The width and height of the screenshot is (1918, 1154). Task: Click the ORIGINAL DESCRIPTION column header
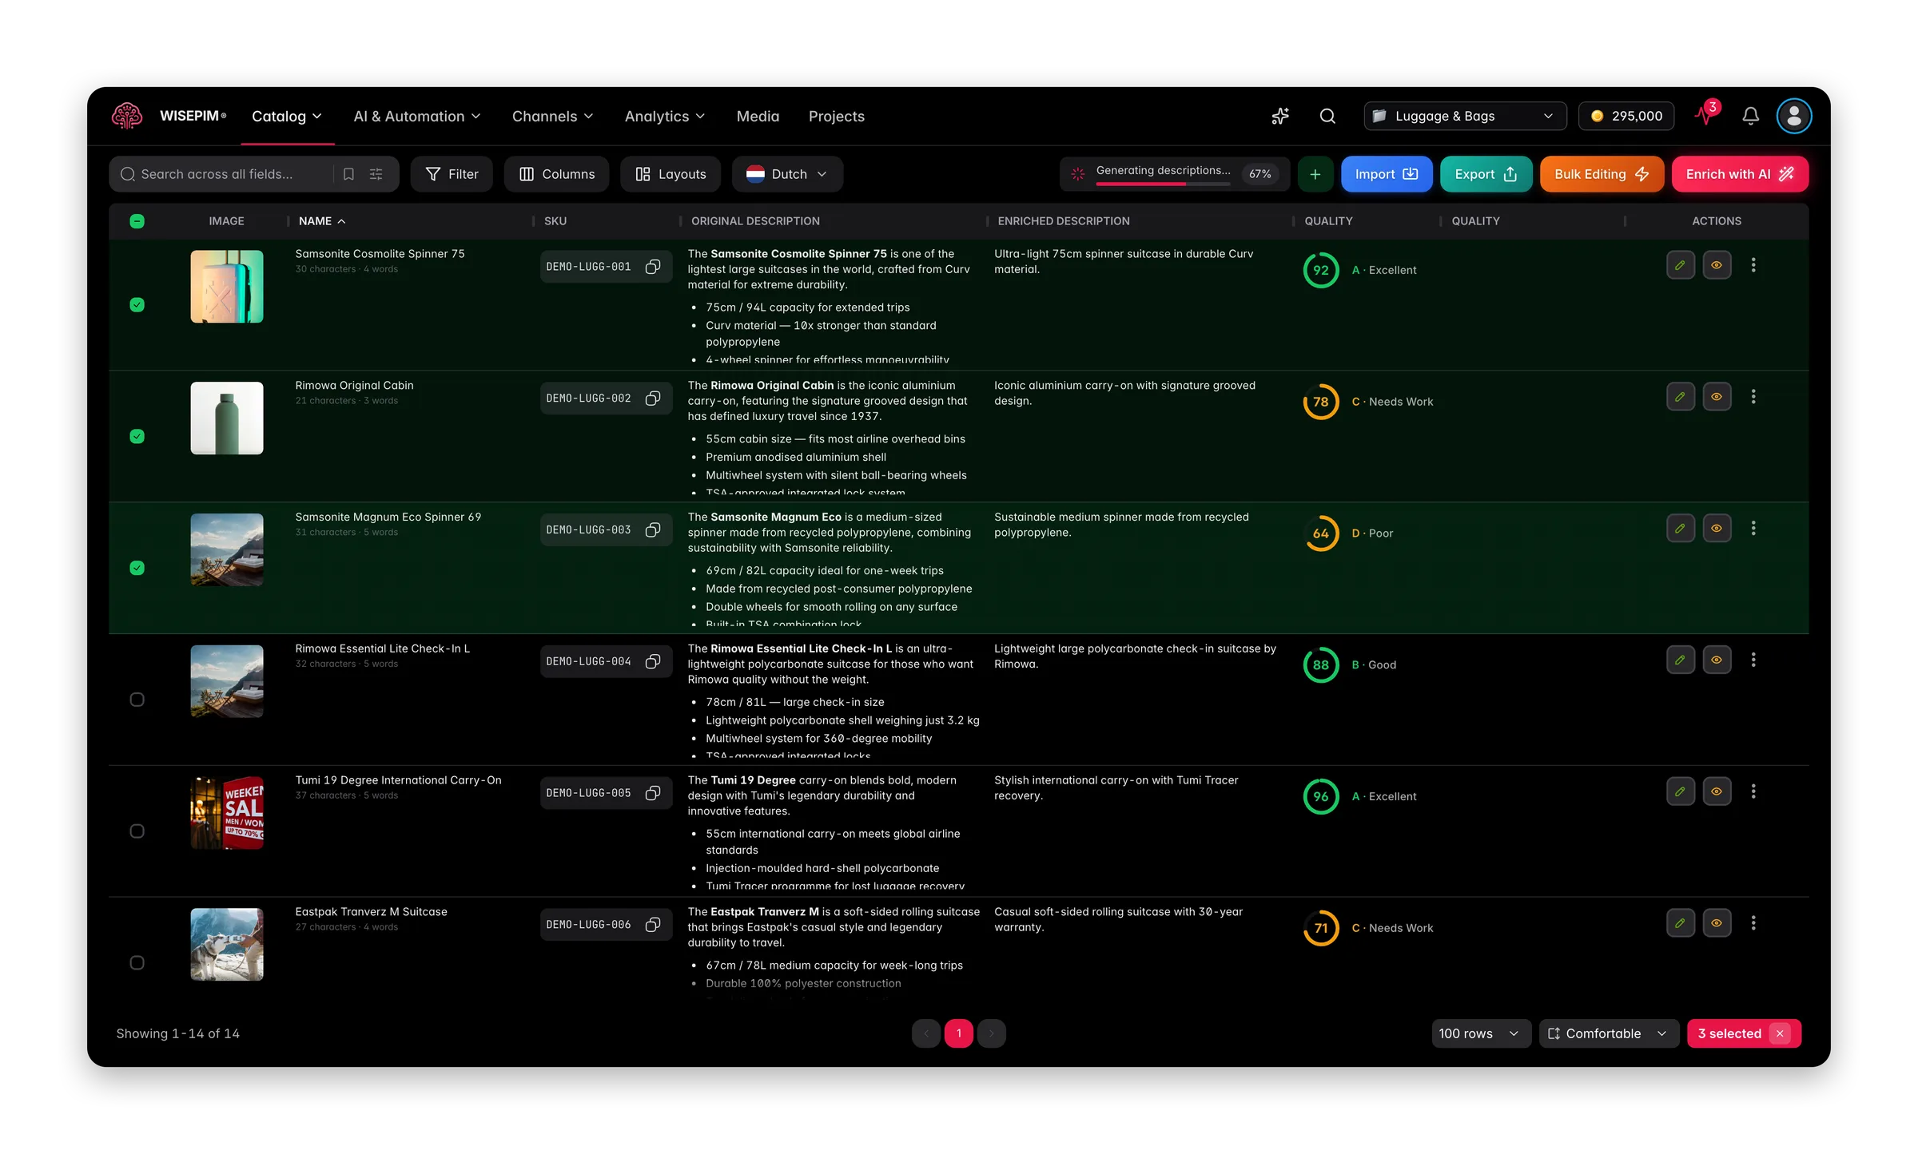coord(755,221)
